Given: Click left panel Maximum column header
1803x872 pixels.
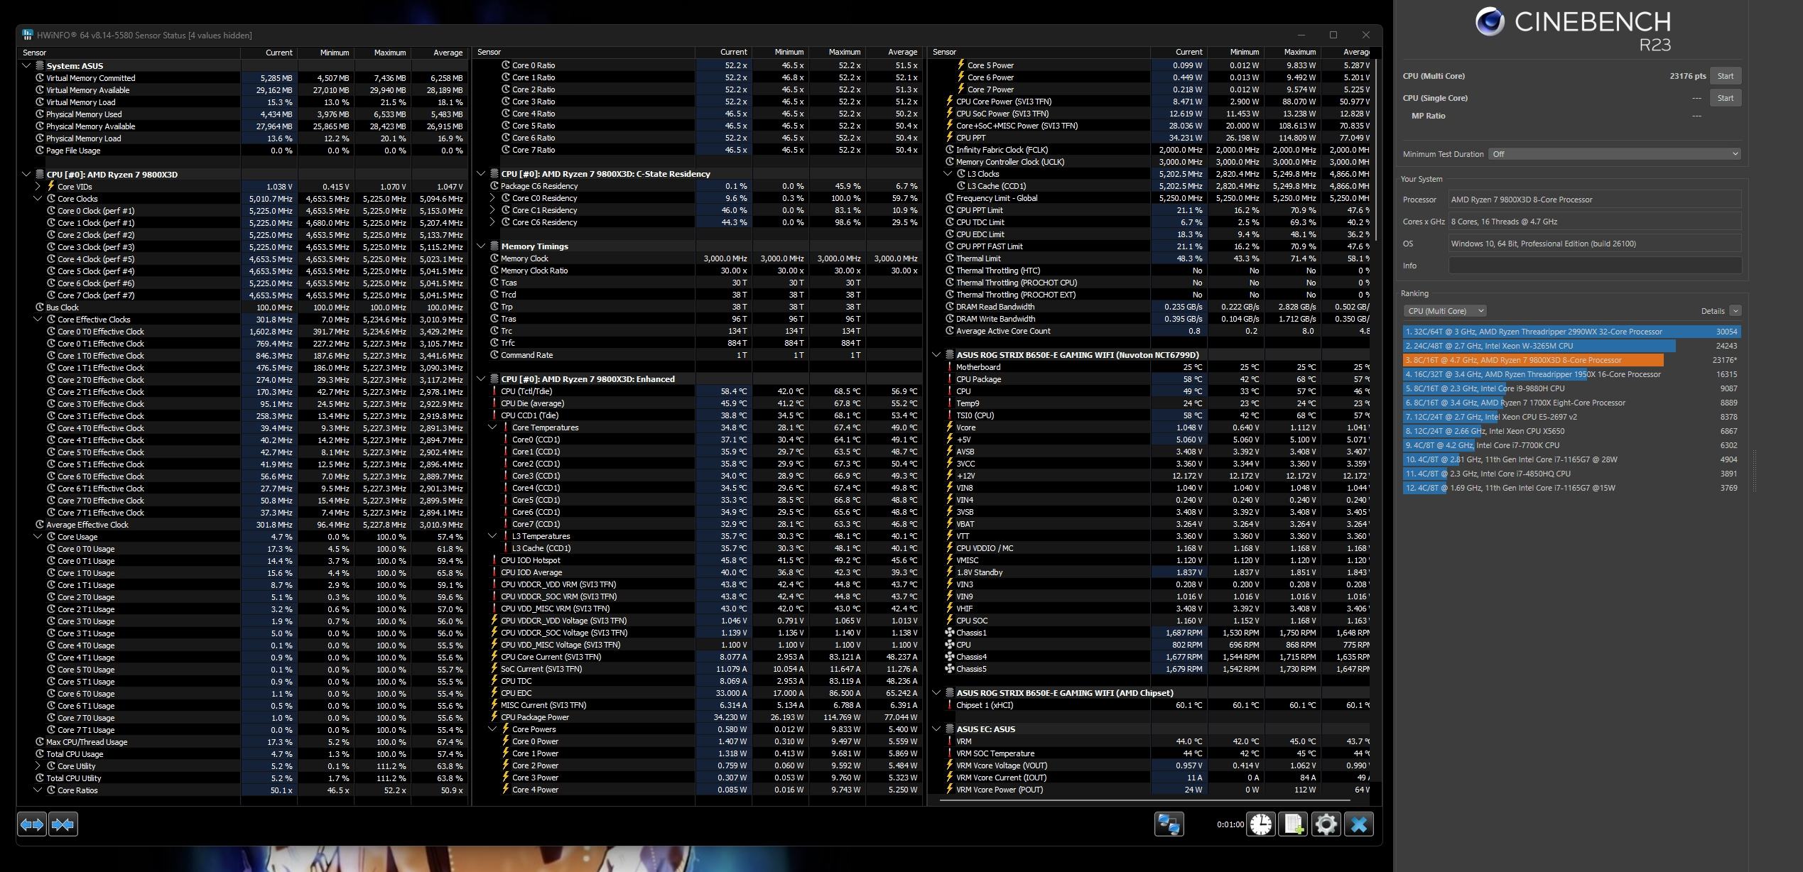Looking at the screenshot, I should 382,53.
